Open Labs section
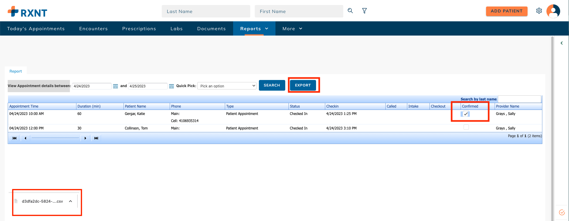The width and height of the screenshot is (569, 221). coord(177,28)
